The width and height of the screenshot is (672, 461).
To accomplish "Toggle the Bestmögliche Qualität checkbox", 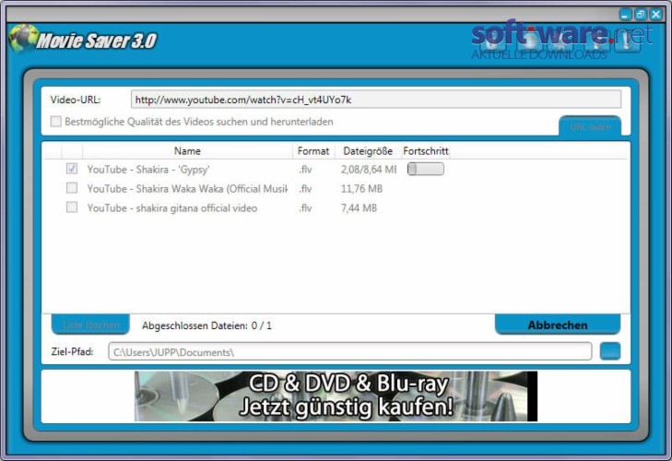I will point(55,122).
